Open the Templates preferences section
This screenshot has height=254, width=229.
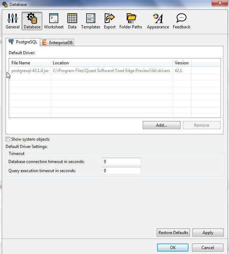(90, 21)
